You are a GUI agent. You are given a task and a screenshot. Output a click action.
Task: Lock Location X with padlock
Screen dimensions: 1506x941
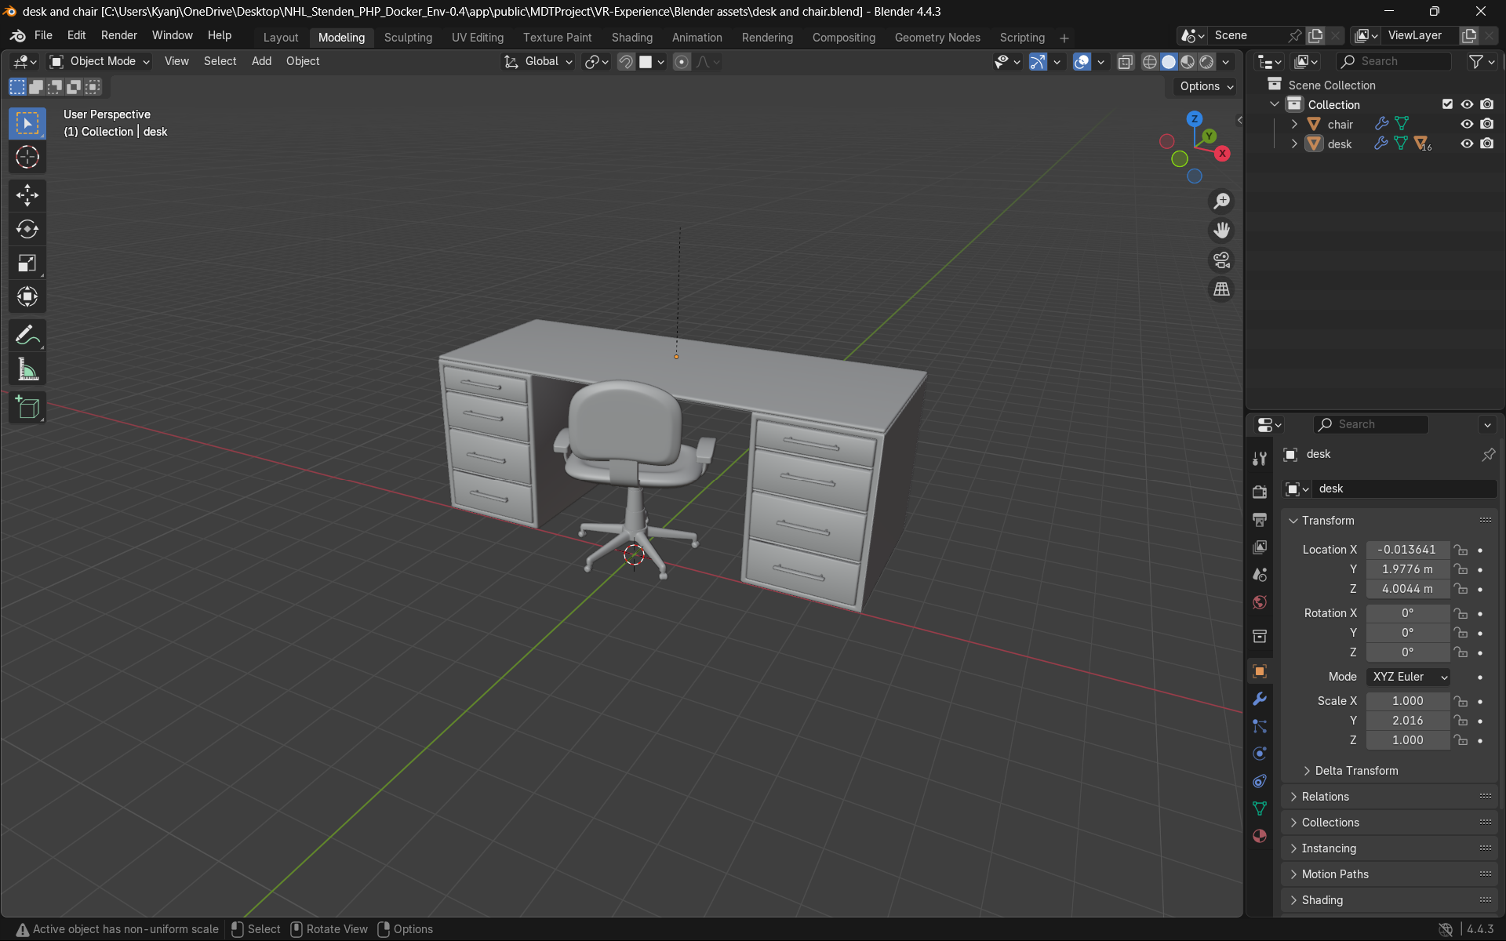coord(1461,550)
